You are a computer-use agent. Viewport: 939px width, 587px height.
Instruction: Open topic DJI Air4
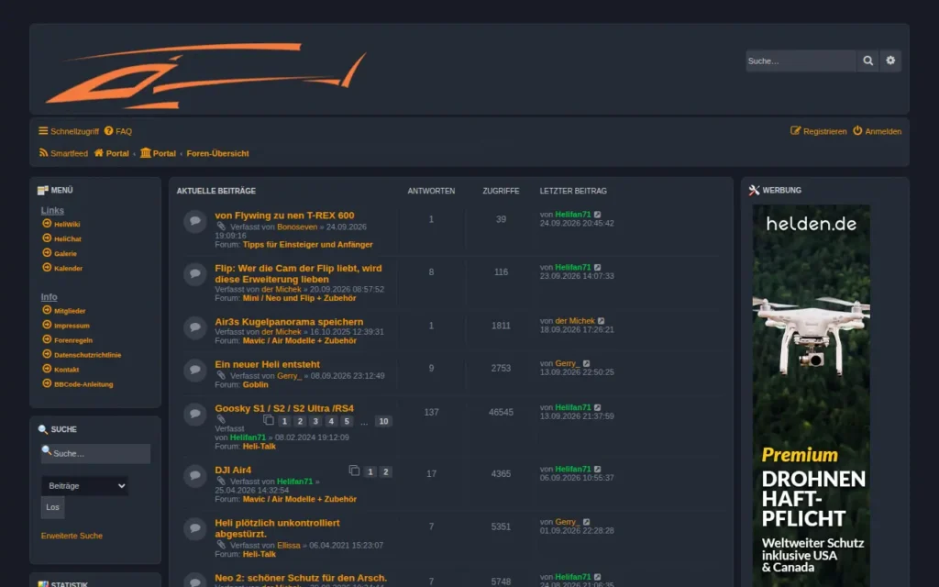click(x=233, y=470)
